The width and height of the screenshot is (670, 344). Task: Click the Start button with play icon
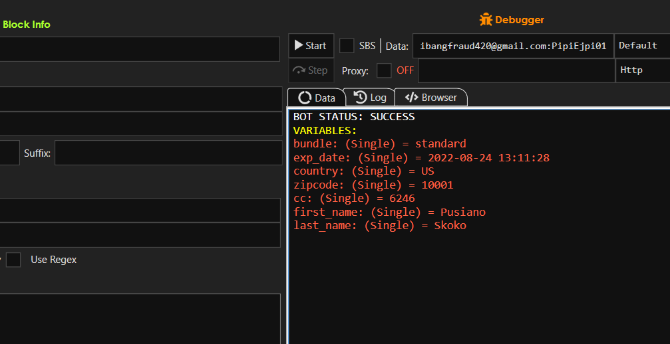point(311,46)
